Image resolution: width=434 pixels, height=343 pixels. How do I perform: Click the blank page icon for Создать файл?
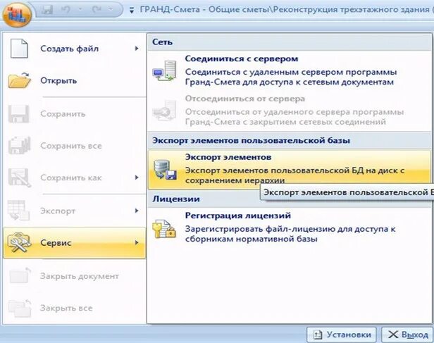[19, 49]
